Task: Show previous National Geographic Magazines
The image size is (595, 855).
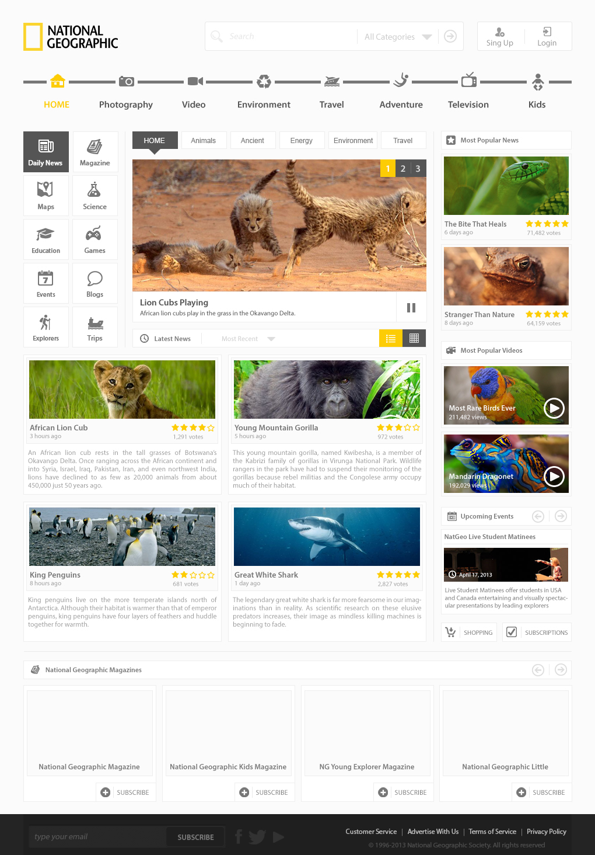Action: pyautogui.click(x=538, y=670)
